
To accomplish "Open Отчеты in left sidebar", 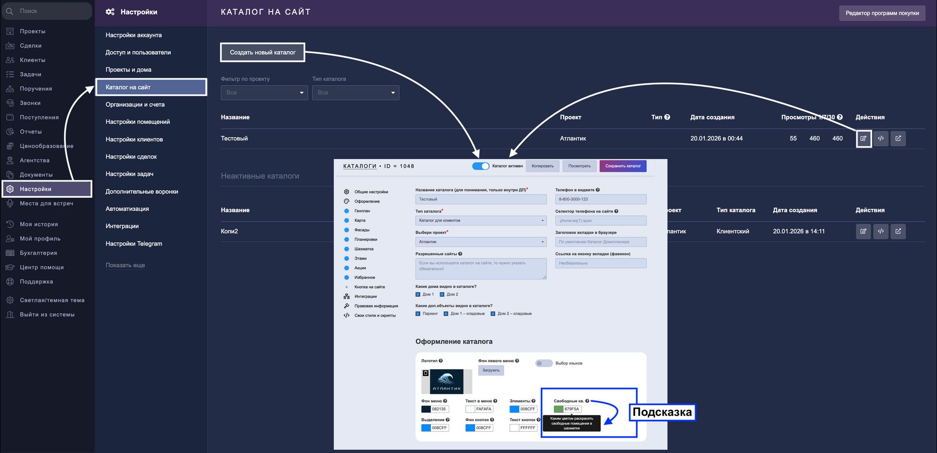I will tap(30, 132).
